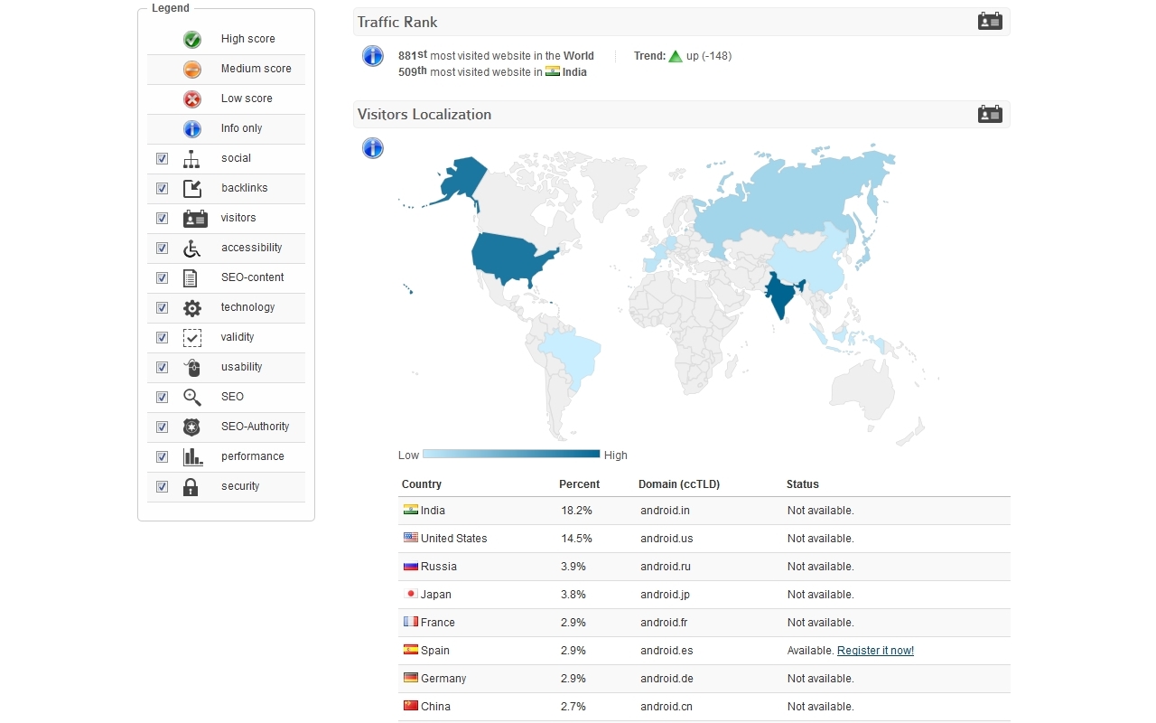The width and height of the screenshot is (1156, 723).
Task: Click the green upward trend arrow
Action: tap(675, 56)
